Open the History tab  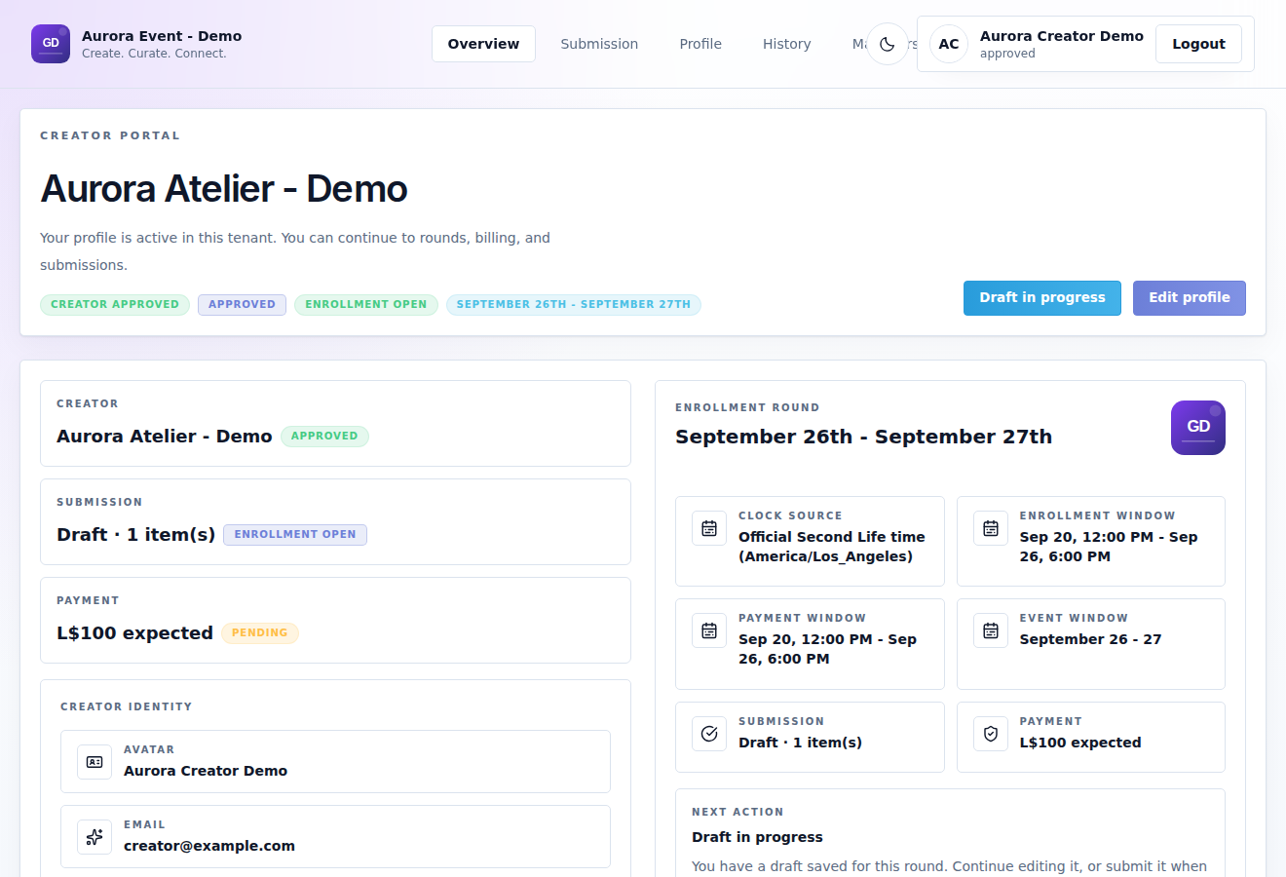click(786, 44)
